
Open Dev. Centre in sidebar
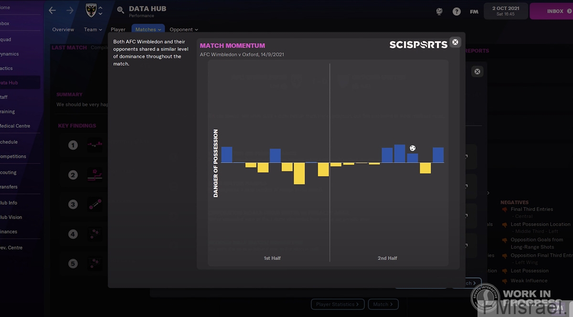click(11, 247)
